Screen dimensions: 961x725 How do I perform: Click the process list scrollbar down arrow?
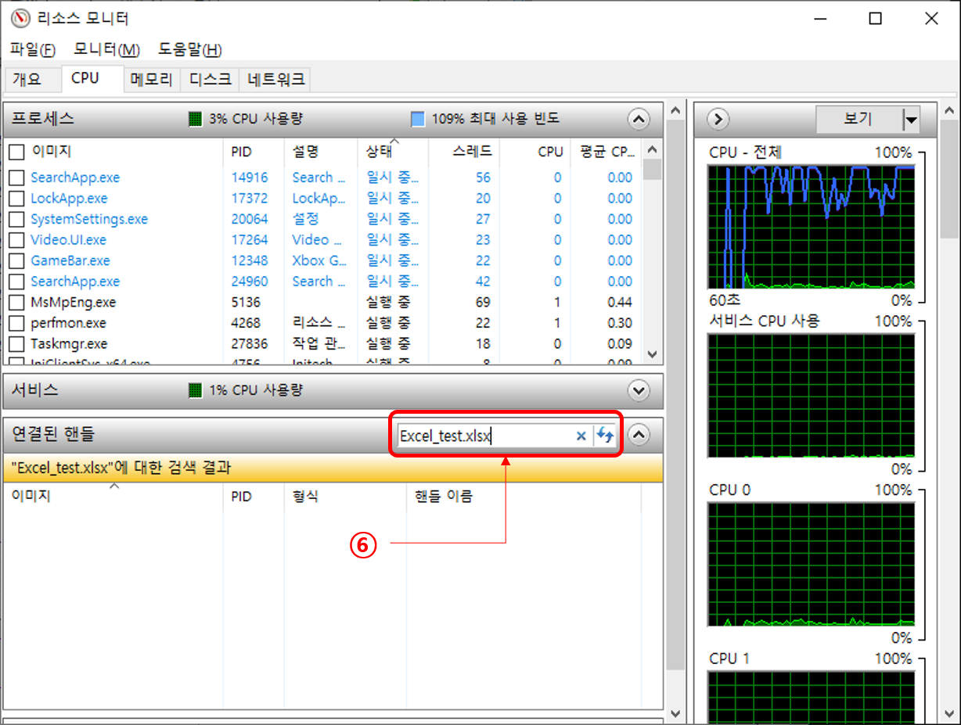pyautogui.click(x=652, y=354)
